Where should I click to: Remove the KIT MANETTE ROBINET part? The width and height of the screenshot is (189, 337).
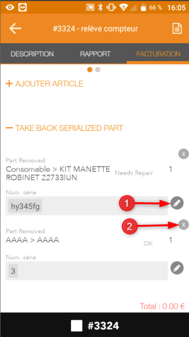183,154
